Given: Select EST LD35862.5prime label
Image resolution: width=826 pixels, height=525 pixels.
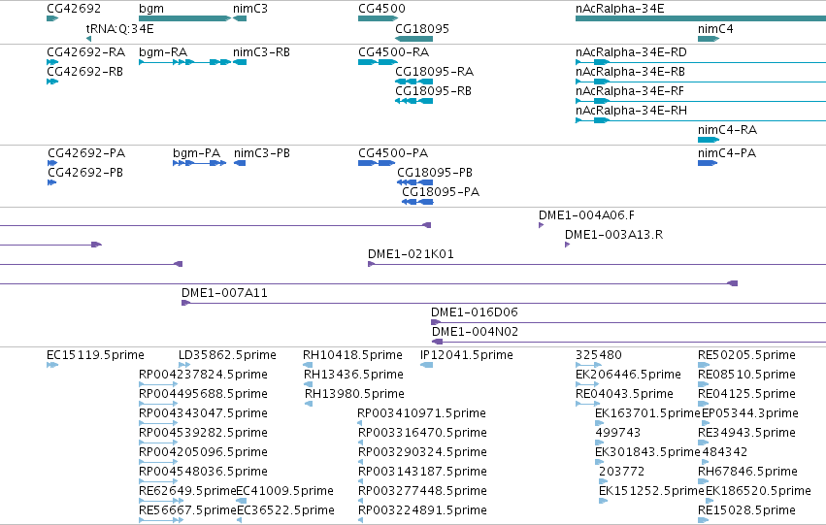Looking at the screenshot, I should [x=227, y=355].
